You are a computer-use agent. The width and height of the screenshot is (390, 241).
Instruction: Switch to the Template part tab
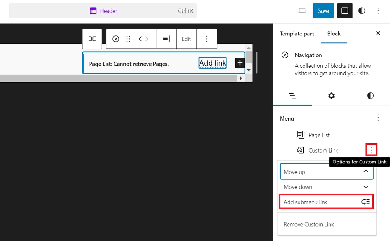point(297,34)
